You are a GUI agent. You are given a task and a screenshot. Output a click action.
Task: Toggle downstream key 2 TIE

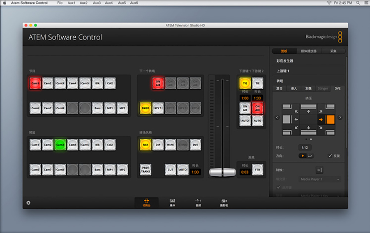pos(257,83)
